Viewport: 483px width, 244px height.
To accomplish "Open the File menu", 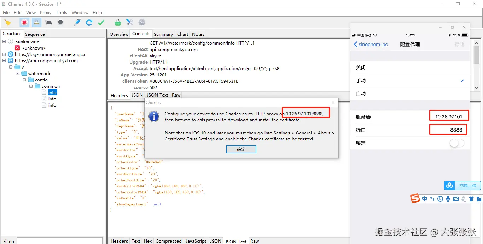I will (x=6, y=12).
